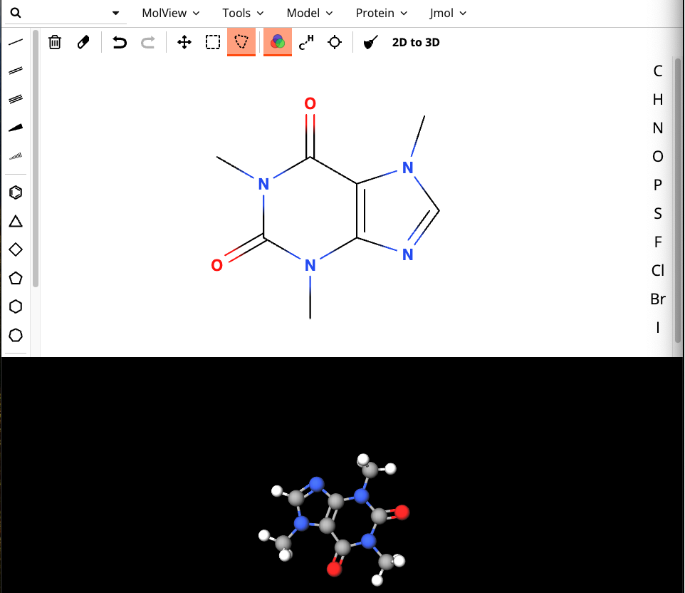Select the eraser tool
The image size is (685, 593).
click(x=83, y=42)
